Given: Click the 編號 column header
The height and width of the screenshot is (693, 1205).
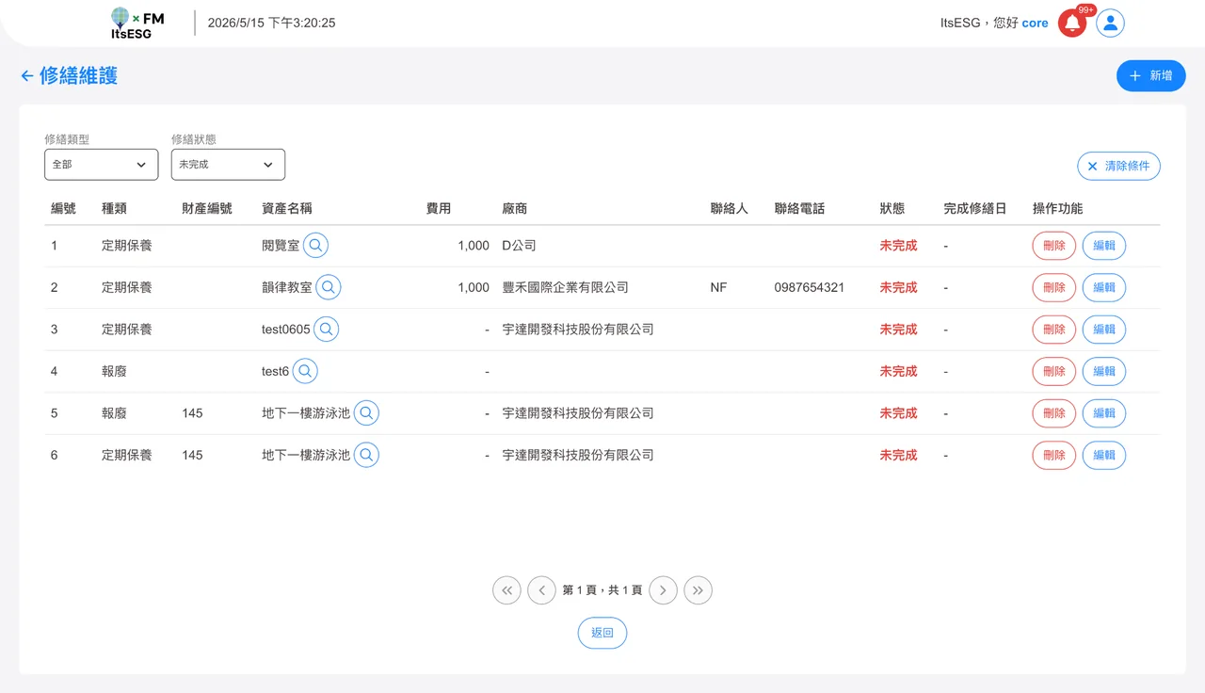Looking at the screenshot, I should (63, 208).
